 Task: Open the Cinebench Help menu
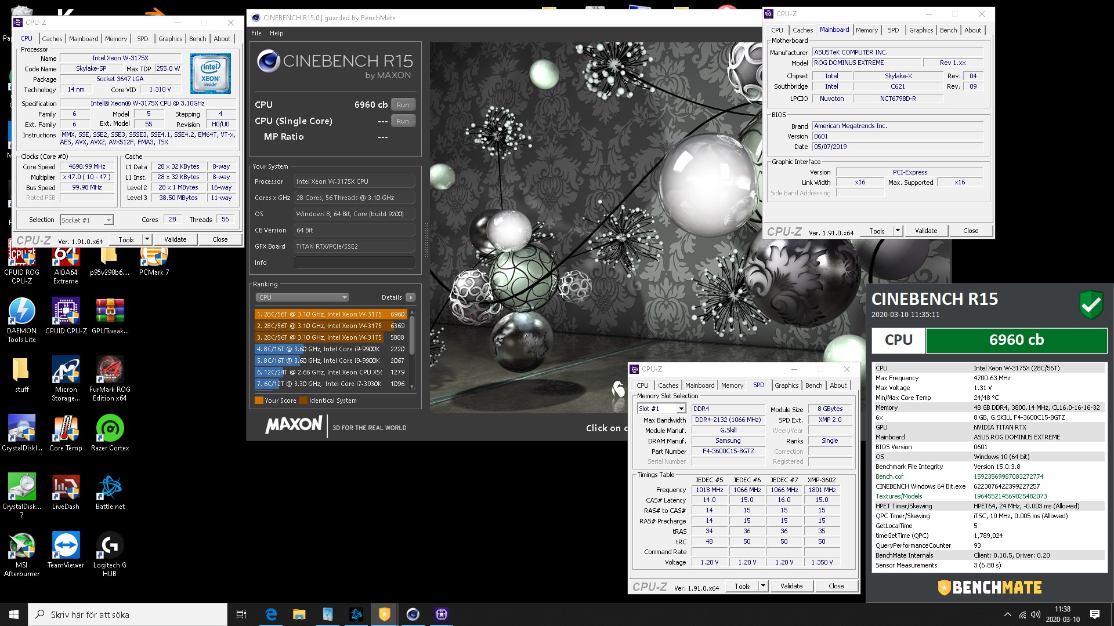(276, 33)
